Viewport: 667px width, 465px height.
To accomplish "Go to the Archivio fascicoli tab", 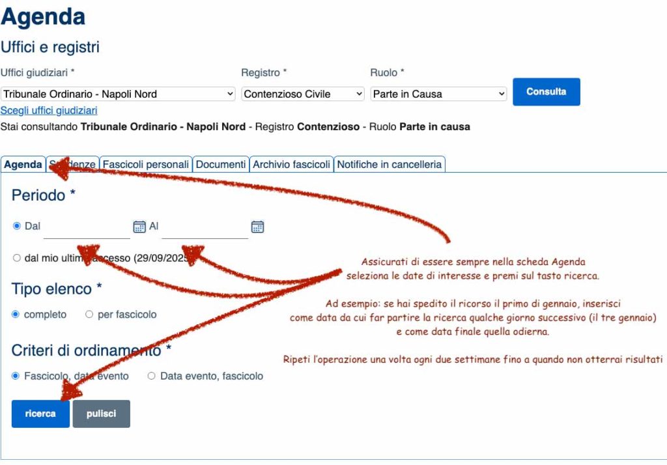I will coord(291,165).
